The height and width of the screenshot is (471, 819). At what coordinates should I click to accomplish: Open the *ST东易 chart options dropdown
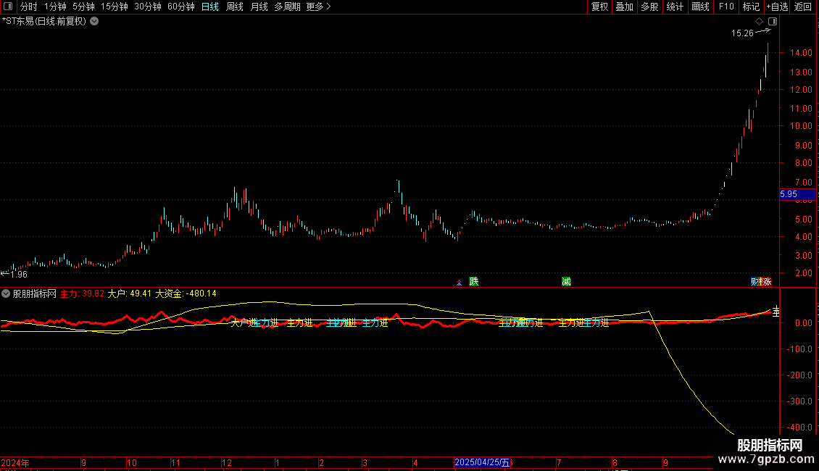[x=94, y=22]
